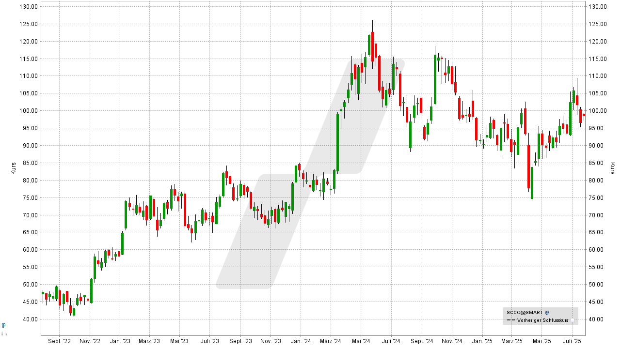Click 75.00 on the left price axis
The image size is (621, 348).
[x=31, y=197]
